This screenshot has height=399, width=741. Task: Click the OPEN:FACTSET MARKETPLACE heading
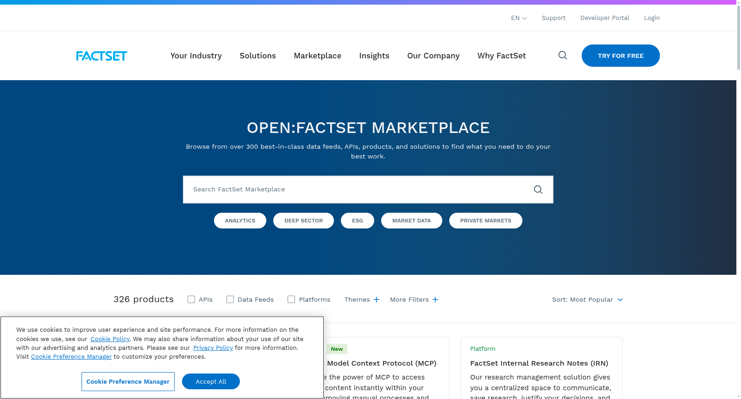[x=368, y=128]
